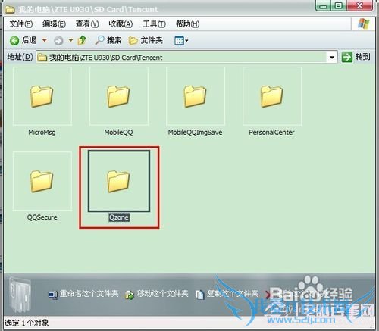Minimize the explorer window
The width and height of the screenshot is (379, 331).
pos(323,5)
